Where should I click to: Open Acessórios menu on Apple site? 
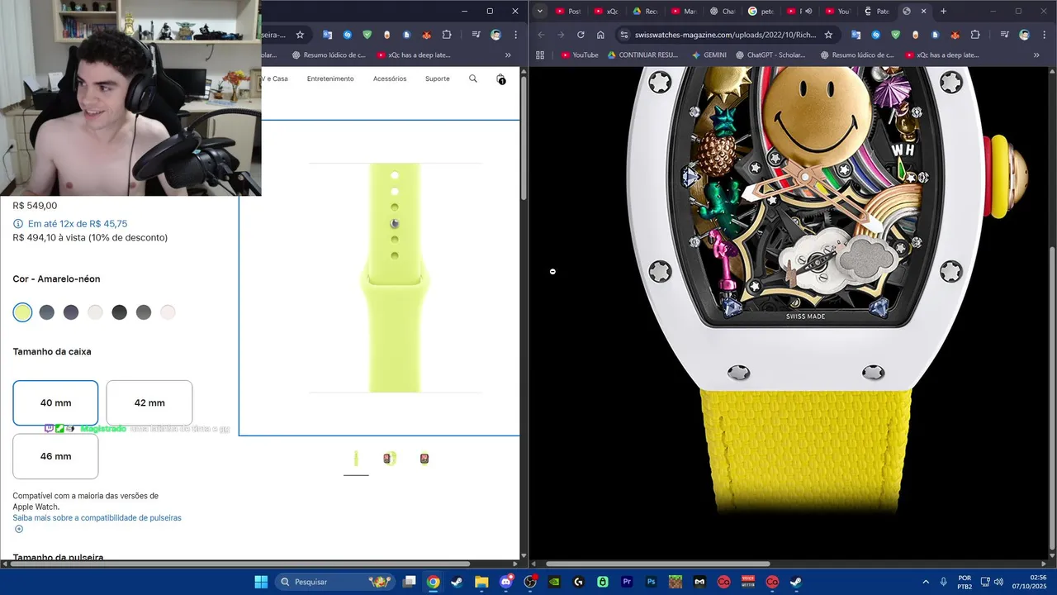click(x=390, y=79)
